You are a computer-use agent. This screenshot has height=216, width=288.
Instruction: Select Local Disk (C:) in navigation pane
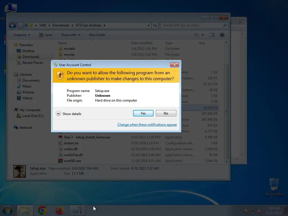click(x=30, y=116)
